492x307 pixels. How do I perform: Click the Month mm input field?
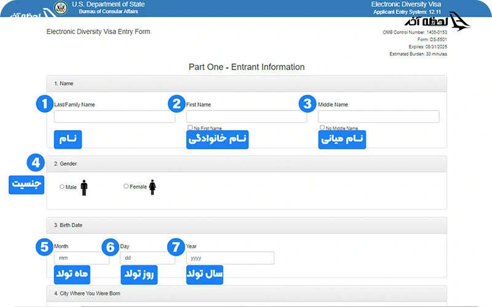coord(82,258)
